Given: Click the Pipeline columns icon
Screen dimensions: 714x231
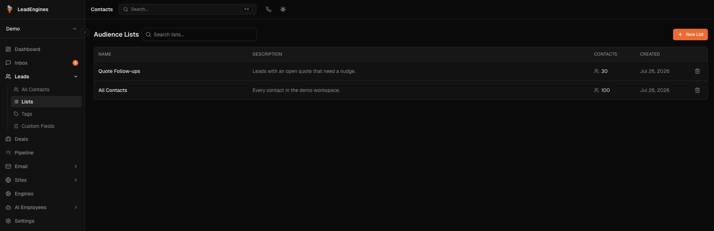Looking at the screenshot, I should pos(8,153).
